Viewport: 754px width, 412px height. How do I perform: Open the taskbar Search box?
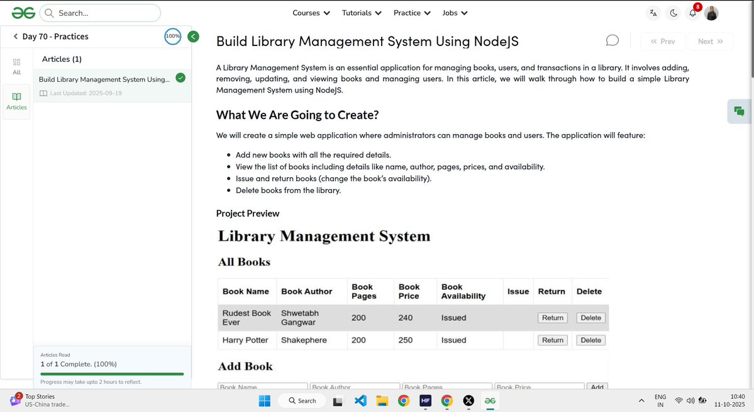[x=302, y=401]
